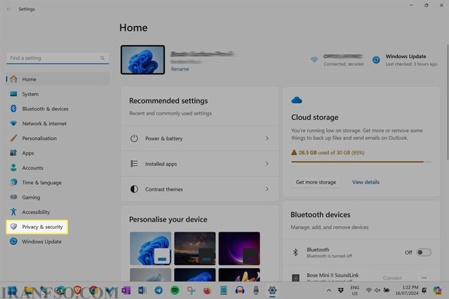Viewport: 449px width, 299px height.
Task: Launch OneNote from the taskbar
Action: click(x=126, y=291)
